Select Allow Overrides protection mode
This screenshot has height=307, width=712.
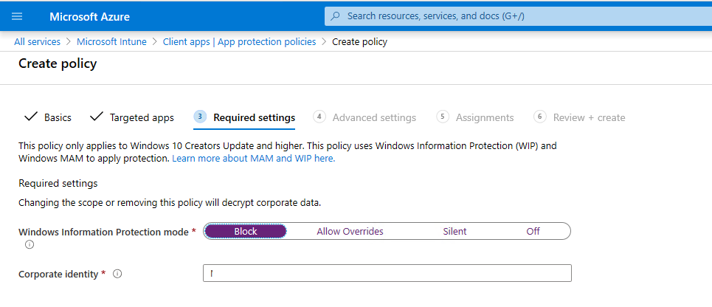(x=350, y=231)
